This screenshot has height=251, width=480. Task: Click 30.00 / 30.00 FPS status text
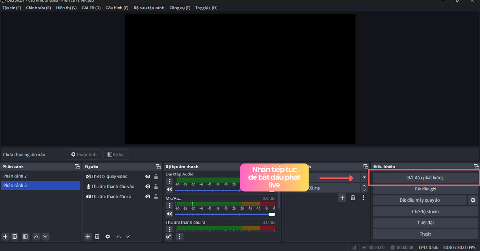pos(459,247)
